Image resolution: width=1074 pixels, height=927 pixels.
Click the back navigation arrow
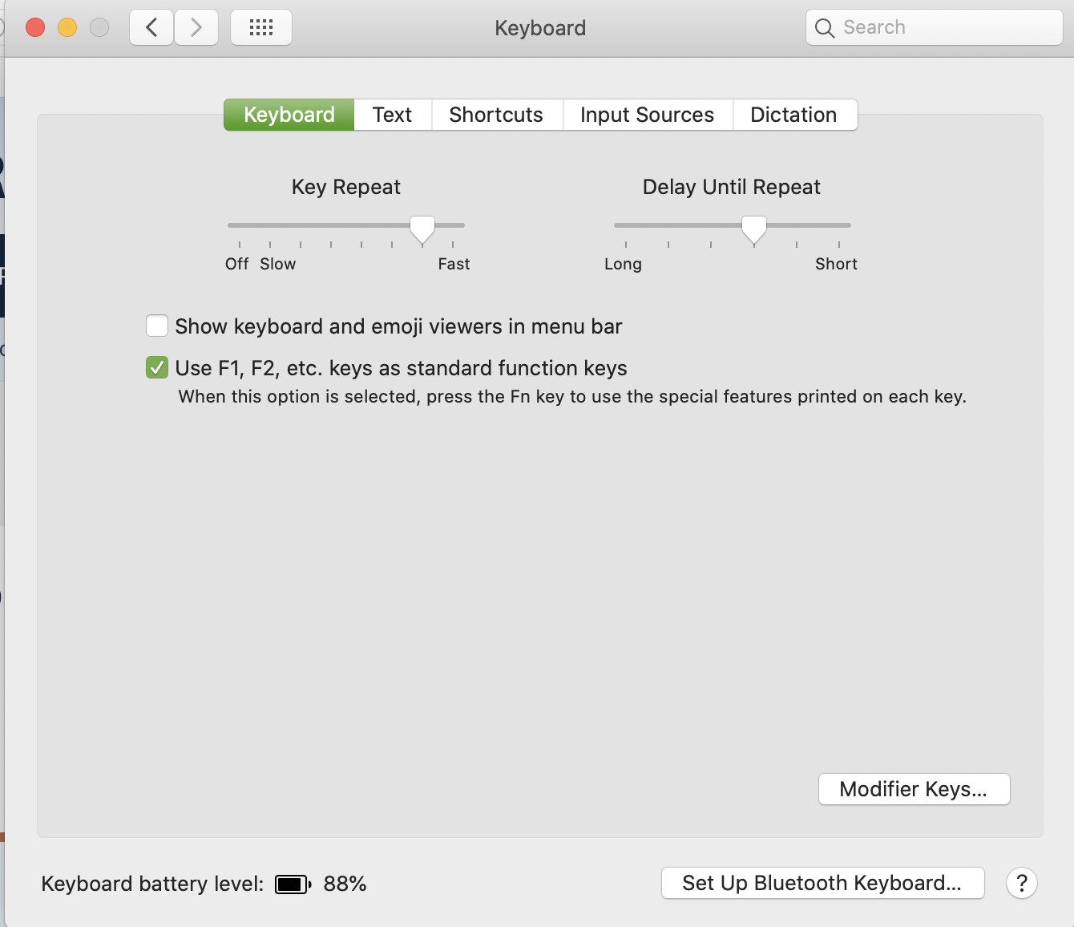[x=151, y=28]
